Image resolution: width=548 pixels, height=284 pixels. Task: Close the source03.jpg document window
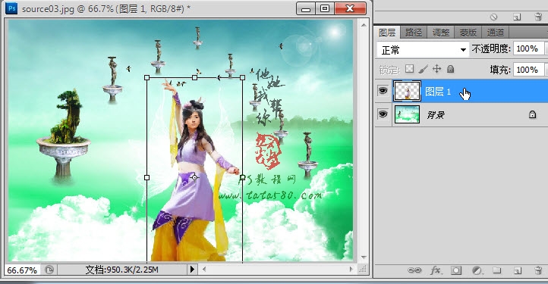350,8
